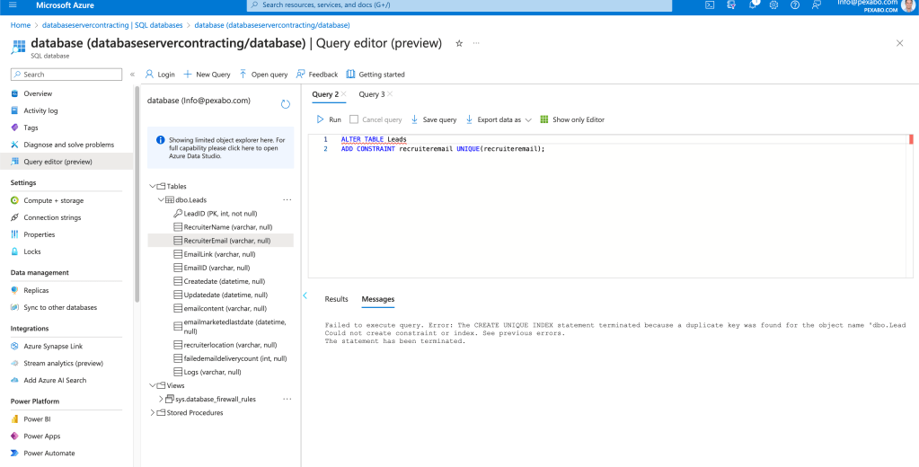Switch to the Query 3 tab
Image resolution: width=919 pixels, height=467 pixels.
click(372, 94)
